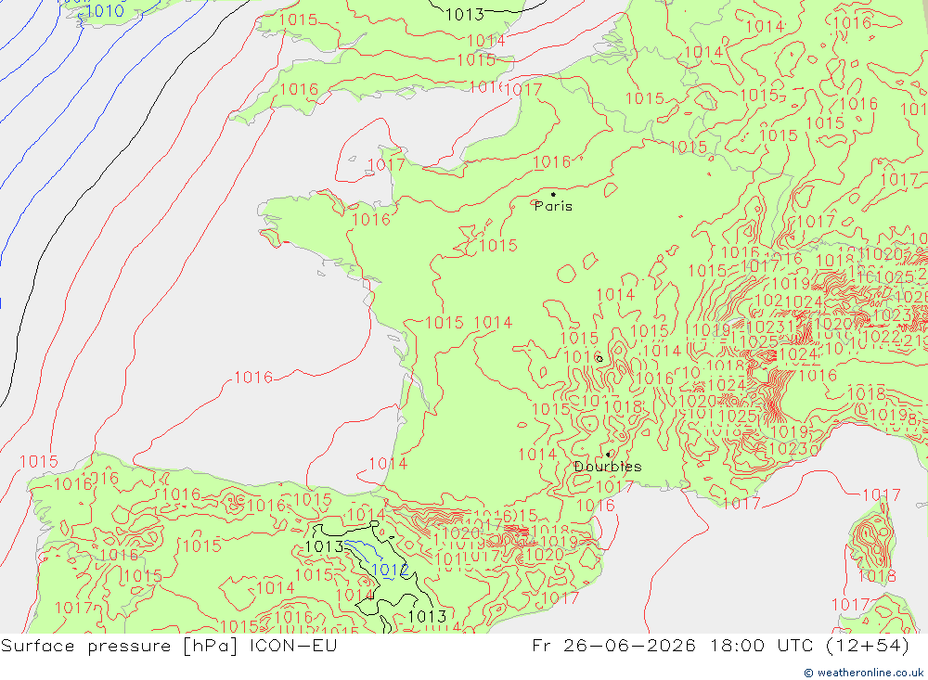928x680 pixels.
Task: Click the 1015 label off Spain's northwest coast
Action: click(39, 461)
